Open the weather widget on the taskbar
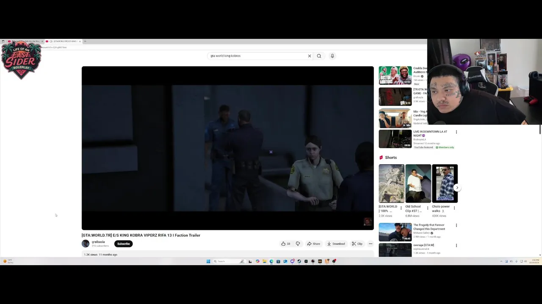Screen dimensions: 542x304 [x=8, y=261]
